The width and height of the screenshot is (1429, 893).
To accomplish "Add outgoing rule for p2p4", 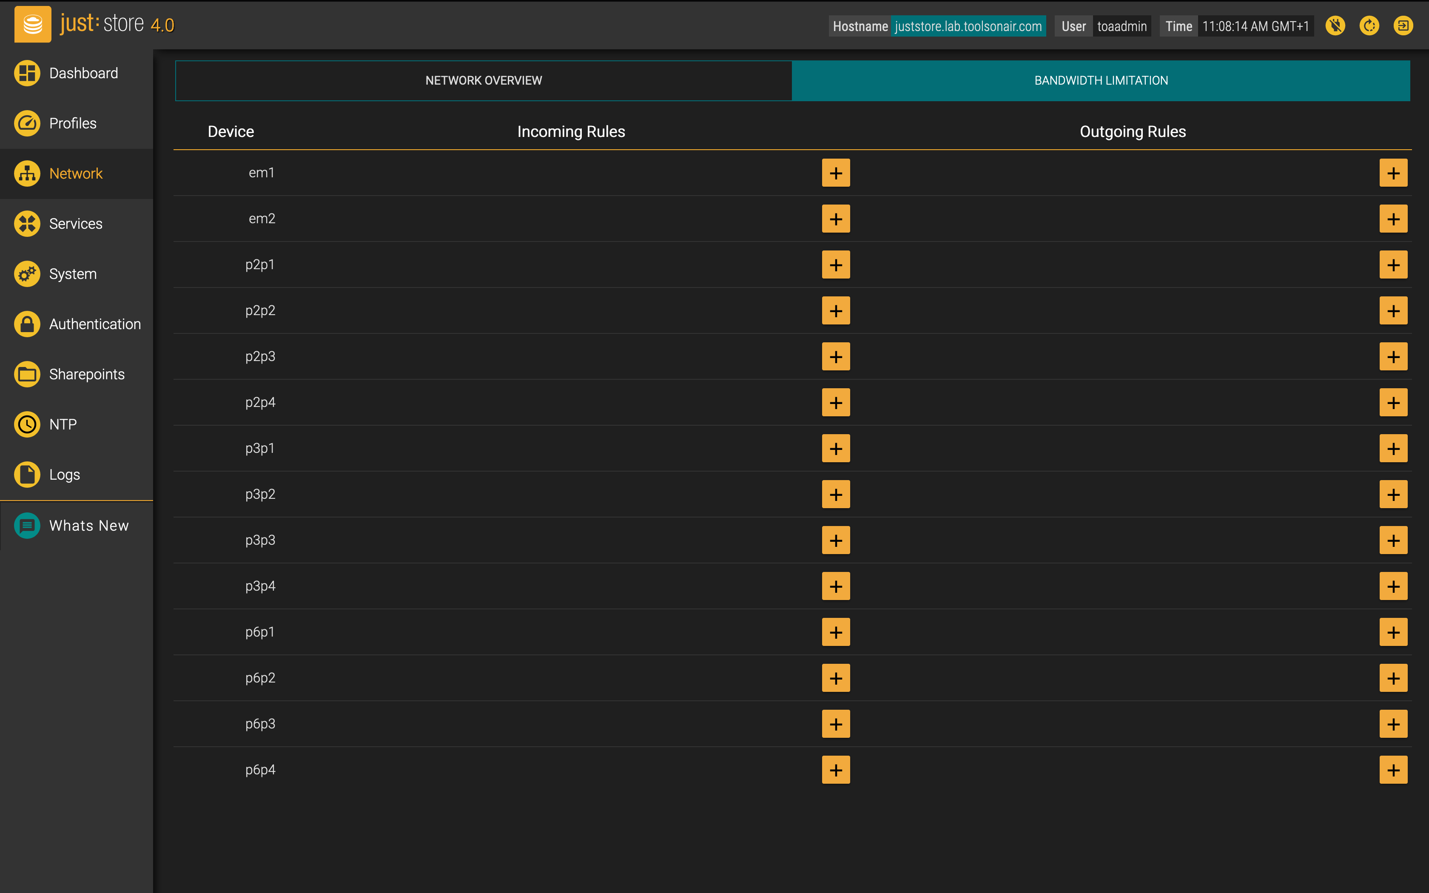I will pos(1393,403).
